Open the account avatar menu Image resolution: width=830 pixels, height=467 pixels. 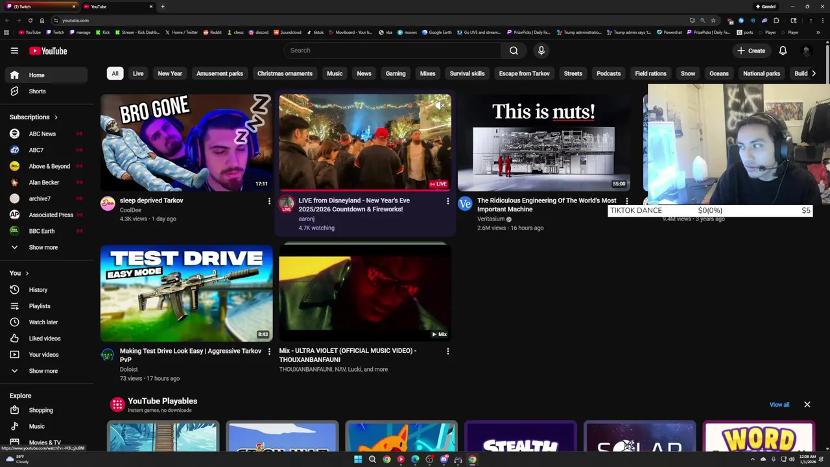pyautogui.click(x=806, y=51)
